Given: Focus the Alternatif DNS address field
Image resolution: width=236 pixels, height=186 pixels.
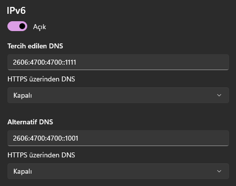Looking at the screenshot, I should click(x=118, y=138).
